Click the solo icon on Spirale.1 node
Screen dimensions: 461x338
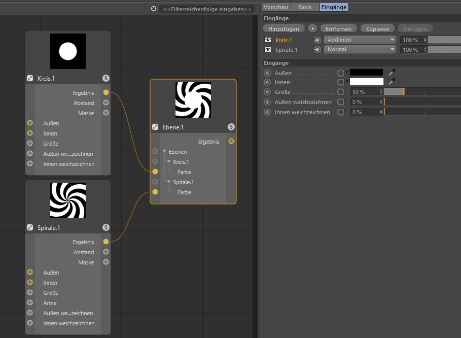click(105, 227)
